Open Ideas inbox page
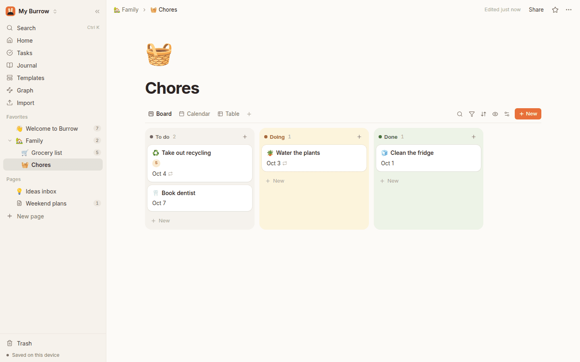The width and height of the screenshot is (580, 362). (53, 191)
